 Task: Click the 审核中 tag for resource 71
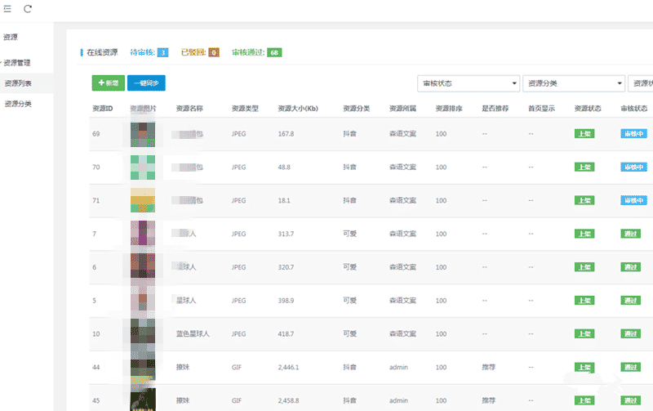pyautogui.click(x=633, y=200)
